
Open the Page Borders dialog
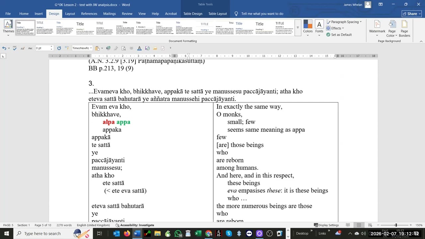tap(404, 28)
